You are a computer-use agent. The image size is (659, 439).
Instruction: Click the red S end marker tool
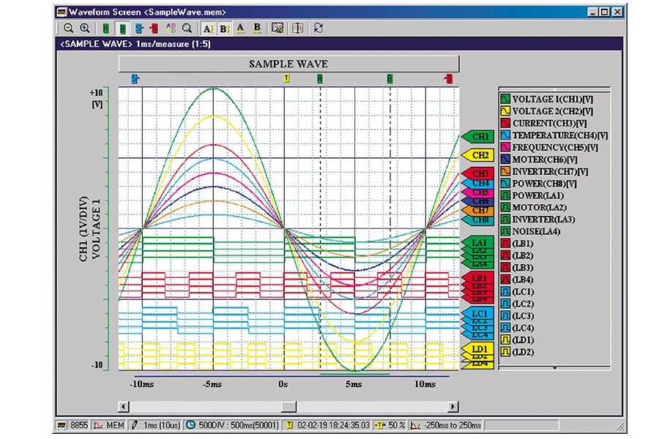click(154, 28)
